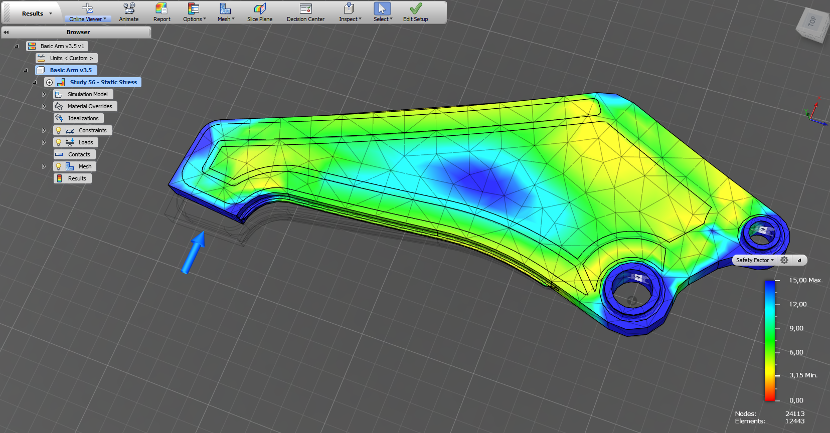830x433 pixels.
Task: Select Results tree item
Action: (73, 178)
